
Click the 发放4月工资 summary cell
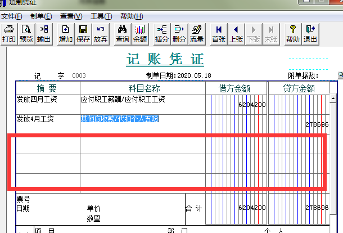48,124
